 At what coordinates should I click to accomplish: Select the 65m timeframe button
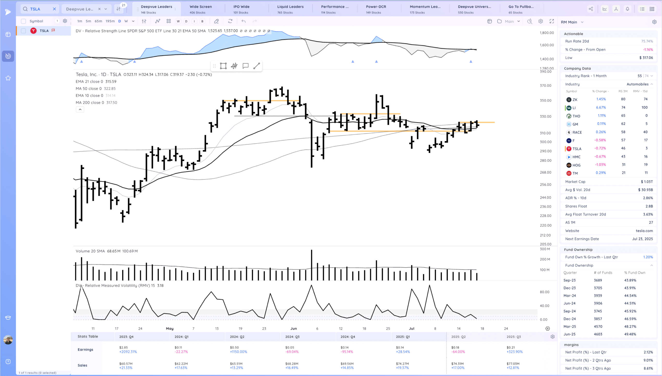[x=98, y=21]
